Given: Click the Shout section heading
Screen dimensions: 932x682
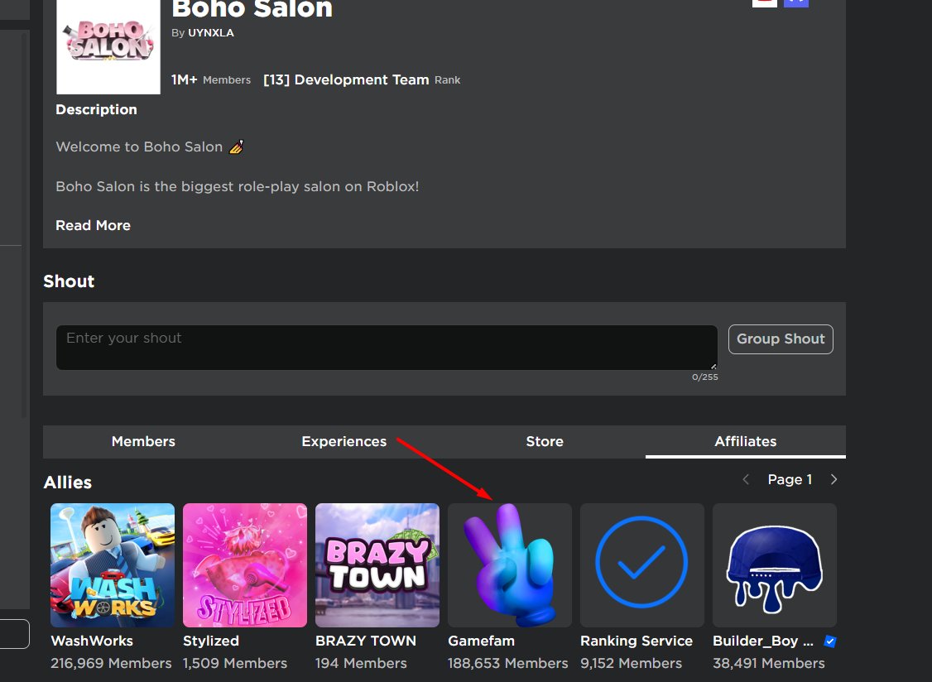Looking at the screenshot, I should (69, 281).
